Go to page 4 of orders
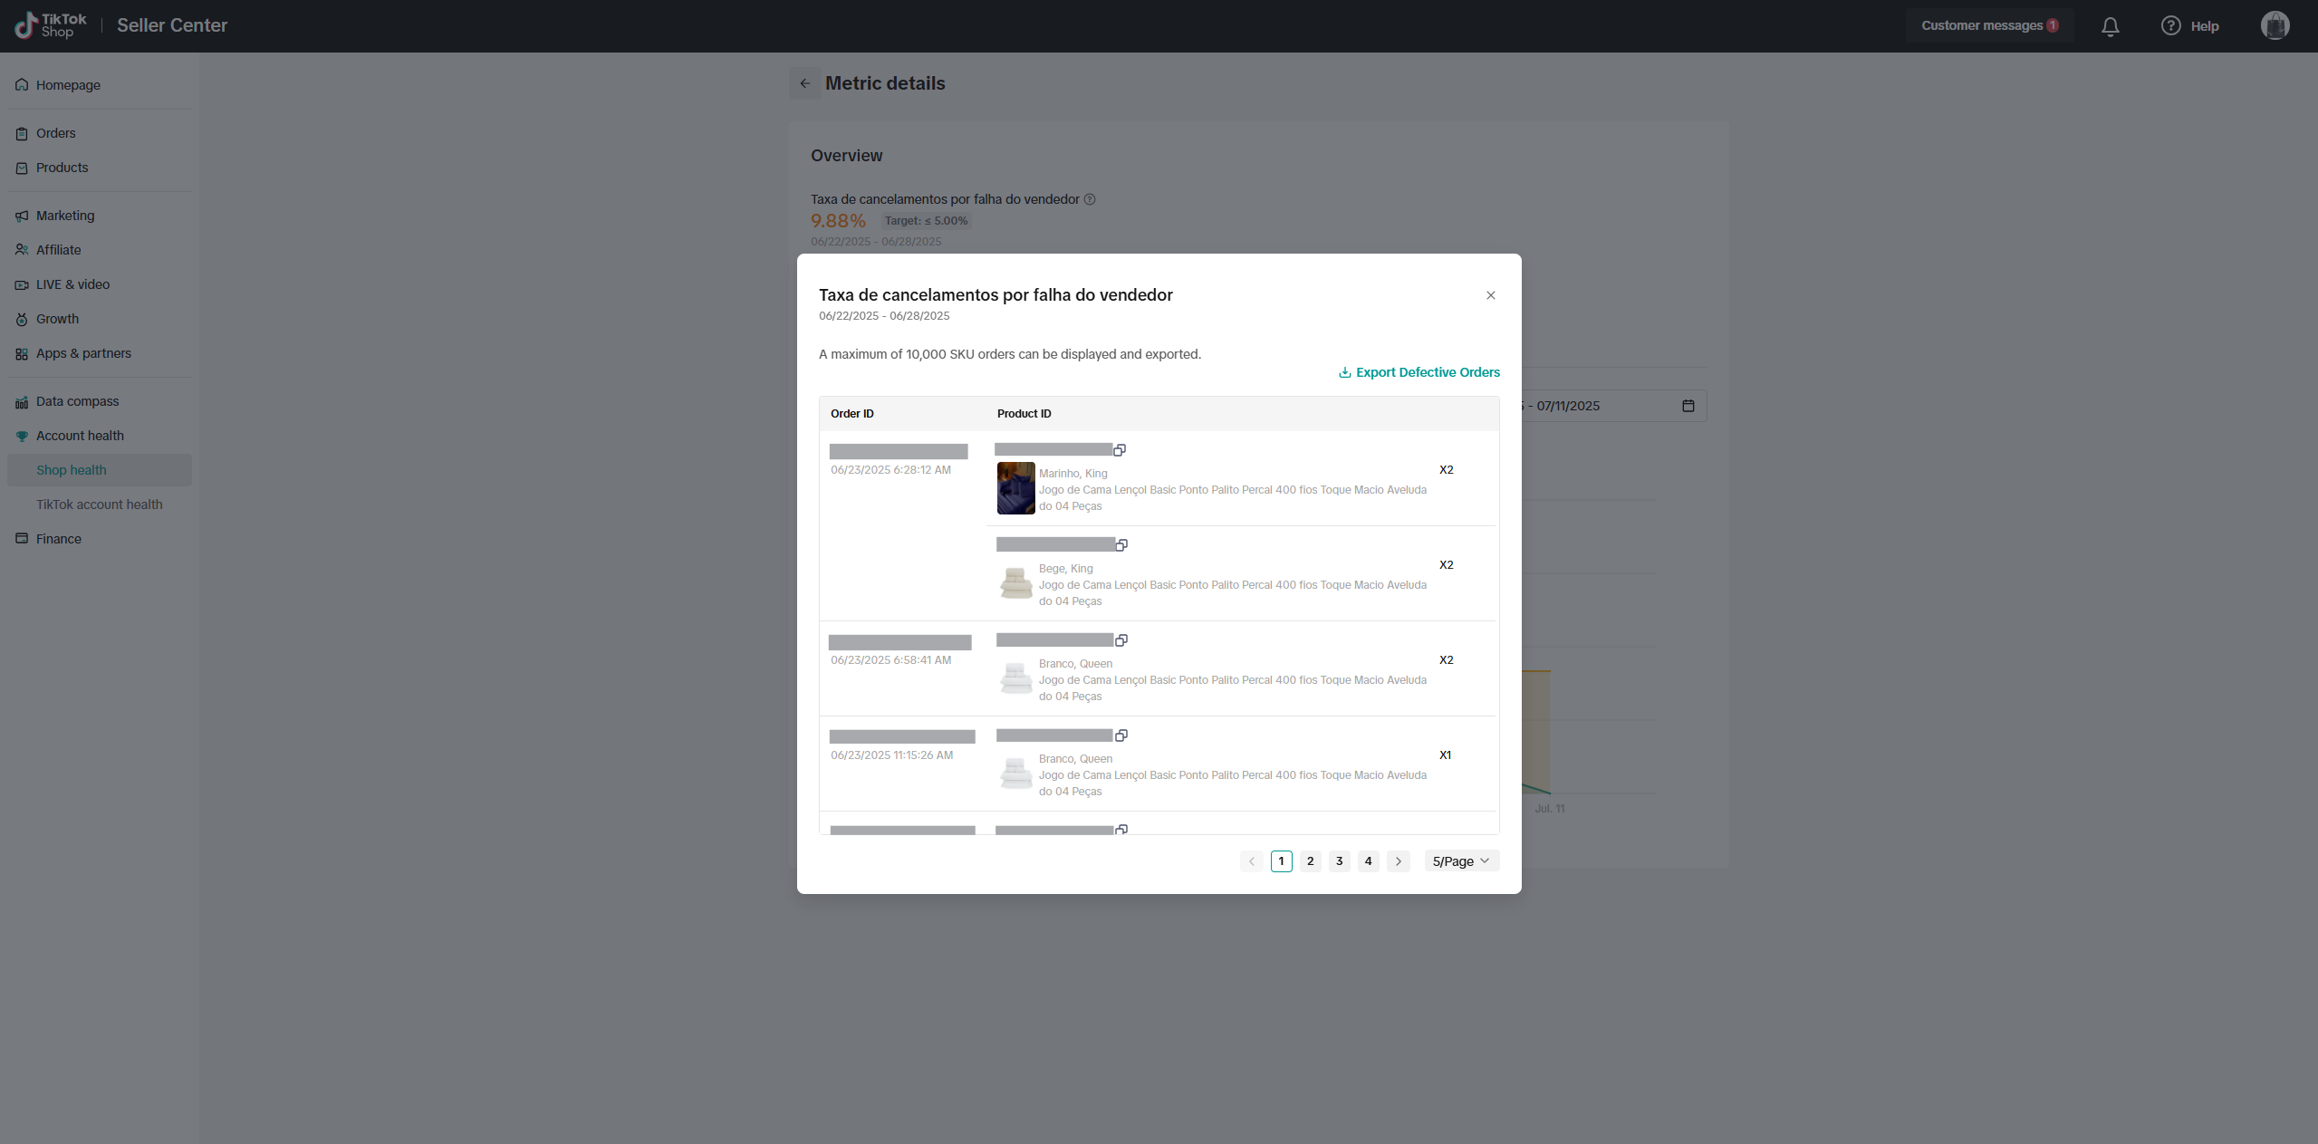Image resolution: width=2318 pixels, height=1144 pixels. coord(1368,861)
